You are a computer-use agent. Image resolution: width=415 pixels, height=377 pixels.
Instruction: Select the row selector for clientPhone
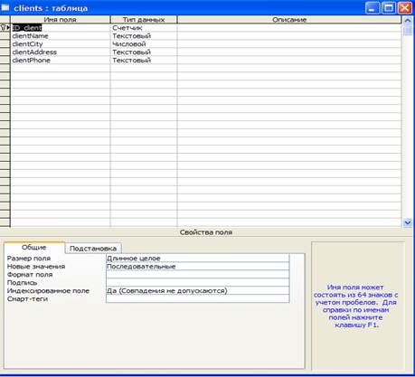click(5, 61)
